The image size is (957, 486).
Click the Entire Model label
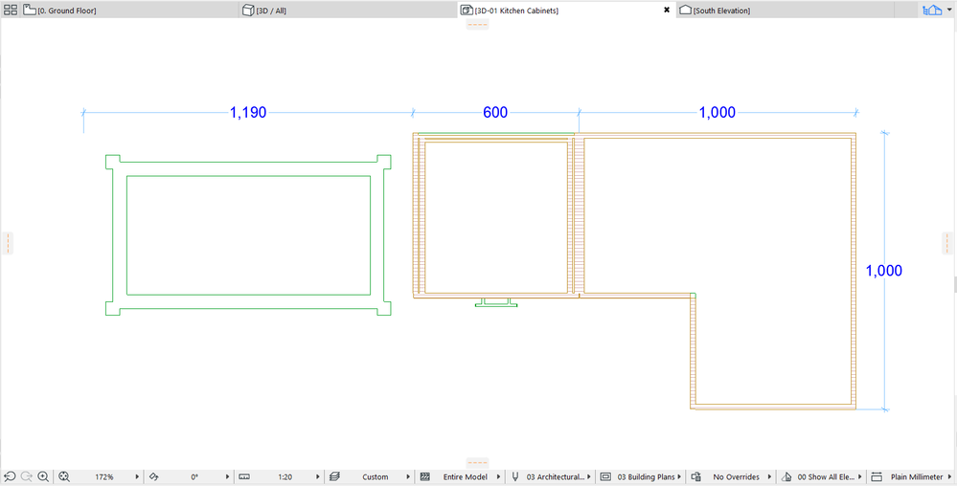[466, 476]
